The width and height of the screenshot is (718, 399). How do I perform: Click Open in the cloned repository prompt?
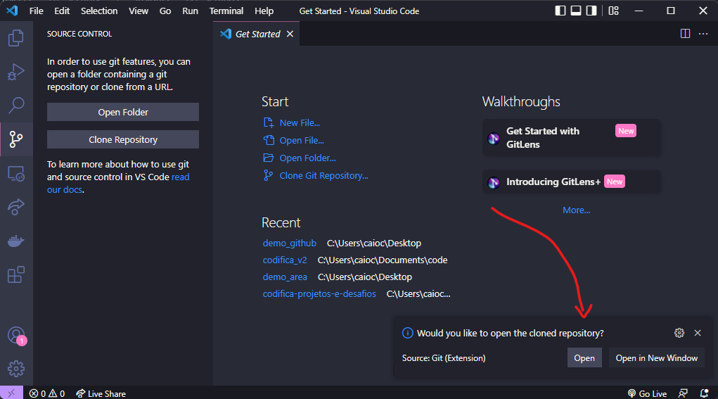[x=584, y=357]
